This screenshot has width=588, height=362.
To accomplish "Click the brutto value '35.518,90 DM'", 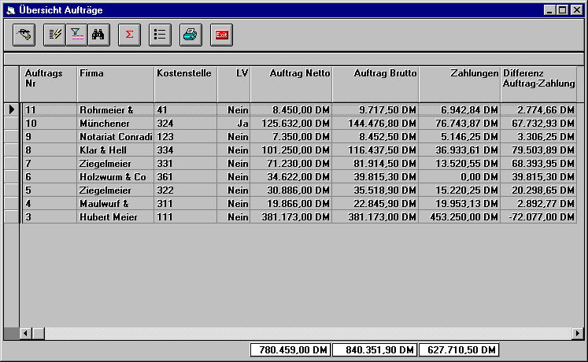I will pyautogui.click(x=375, y=190).
